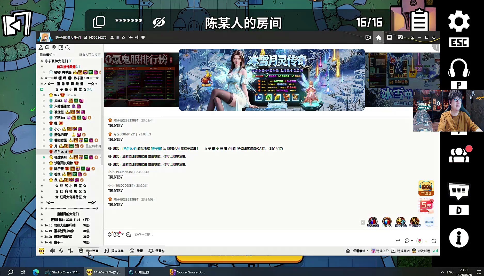484x276 pixels.
Task: Toggle the 录音 recording button
Action: pos(136,251)
